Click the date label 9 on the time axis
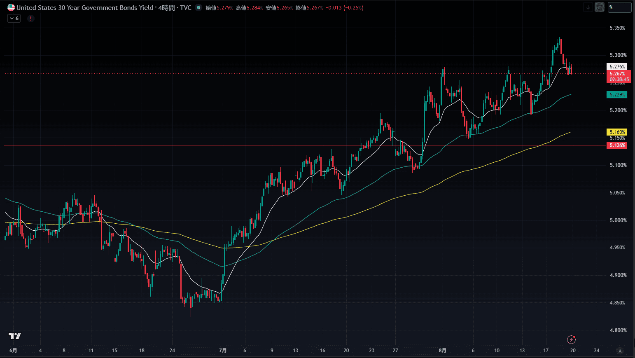This screenshot has height=358, width=635. pyautogui.click(x=272, y=351)
